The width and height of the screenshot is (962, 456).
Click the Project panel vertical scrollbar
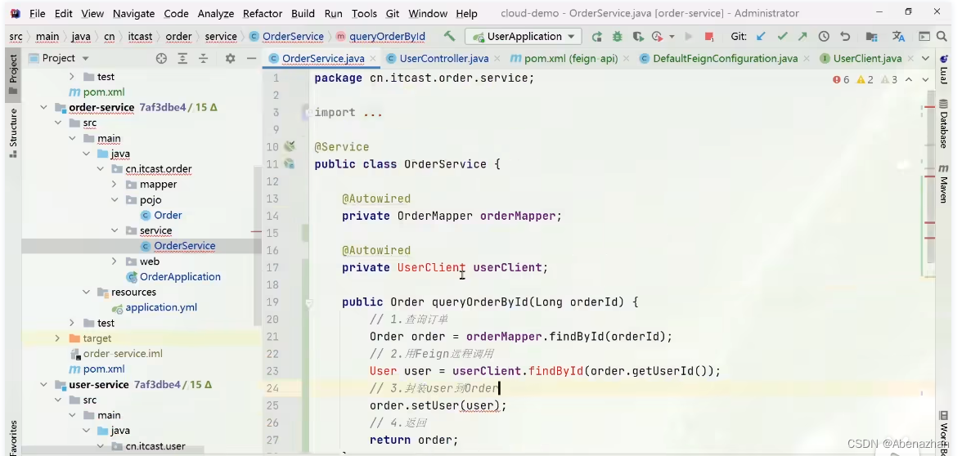pos(258,245)
